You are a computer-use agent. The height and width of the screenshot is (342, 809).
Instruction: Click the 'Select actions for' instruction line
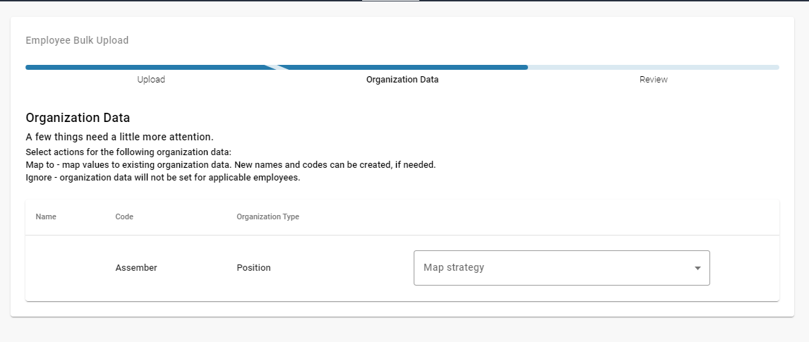tap(128, 152)
